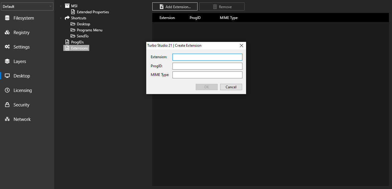Switch to the Registry section
This screenshot has height=189, width=392.
(21, 33)
